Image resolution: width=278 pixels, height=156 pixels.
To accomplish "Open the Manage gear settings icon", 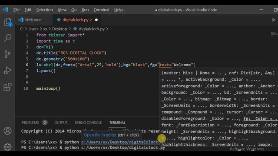I will point(7,147).
